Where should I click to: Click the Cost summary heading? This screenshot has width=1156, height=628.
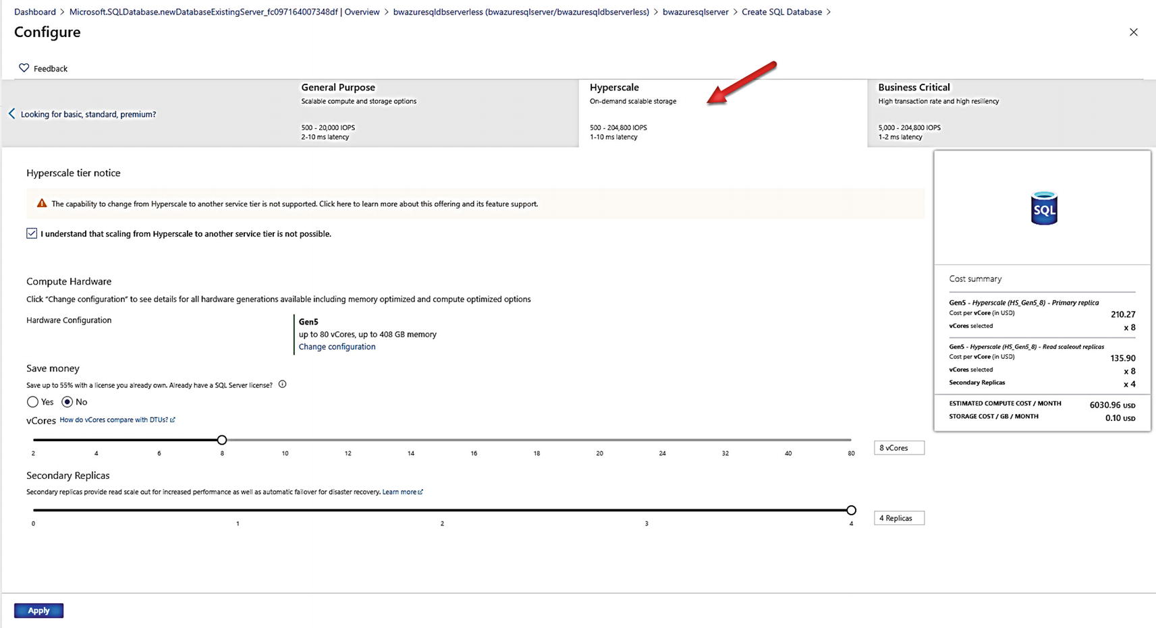click(975, 279)
